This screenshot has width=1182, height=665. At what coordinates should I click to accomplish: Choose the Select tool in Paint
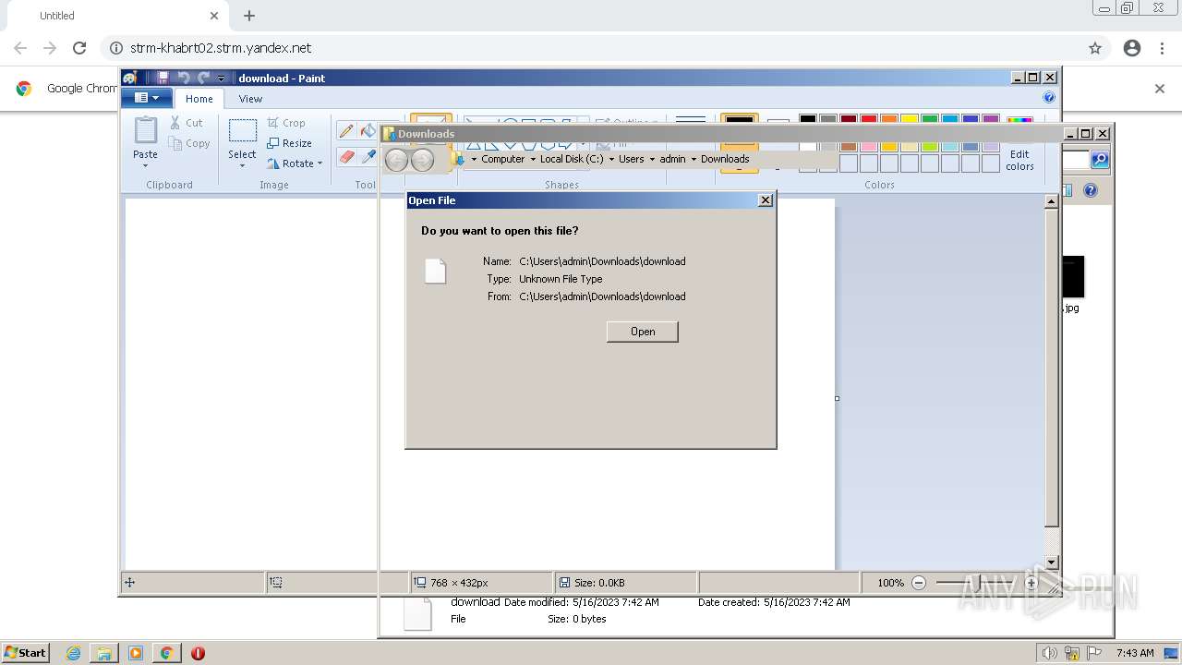click(x=242, y=139)
